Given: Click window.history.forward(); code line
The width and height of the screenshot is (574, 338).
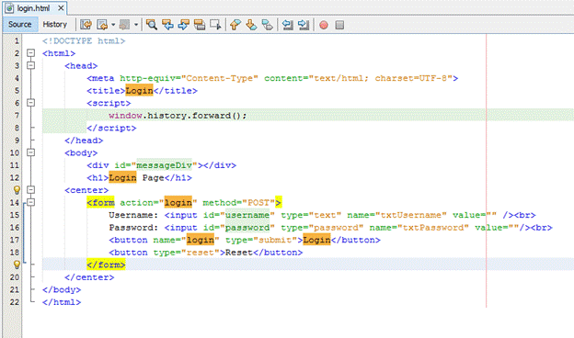Looking at the screenshot, I should 178,116.
